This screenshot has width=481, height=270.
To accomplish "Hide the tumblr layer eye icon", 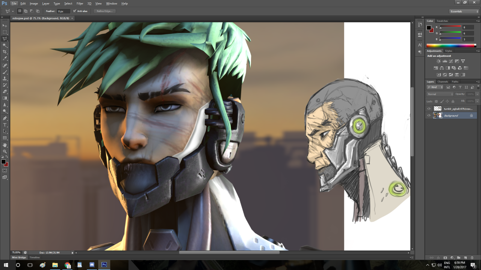I will click(x=429, y=109).
